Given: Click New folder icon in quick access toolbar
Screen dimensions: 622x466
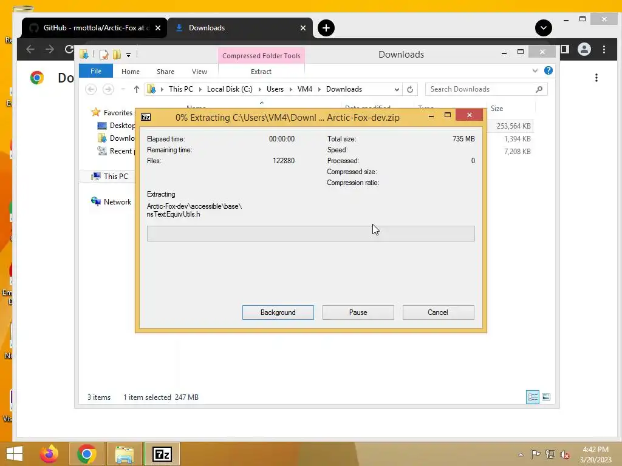Looking at the screenshot, I should click(117, 54).
